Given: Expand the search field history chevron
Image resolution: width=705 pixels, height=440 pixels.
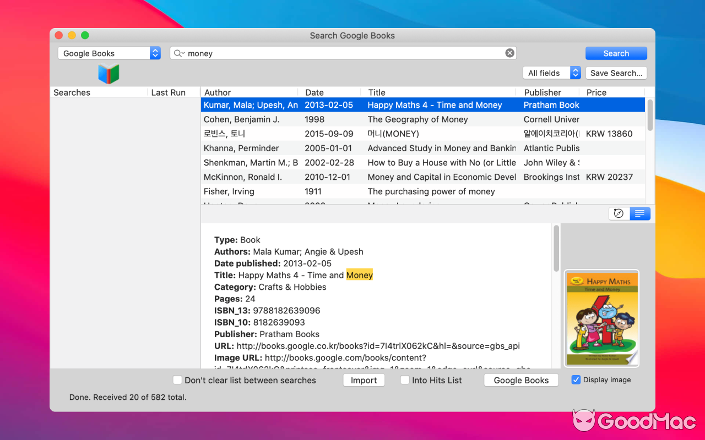Looking at the screenshot, I should [x=184, y=53].
